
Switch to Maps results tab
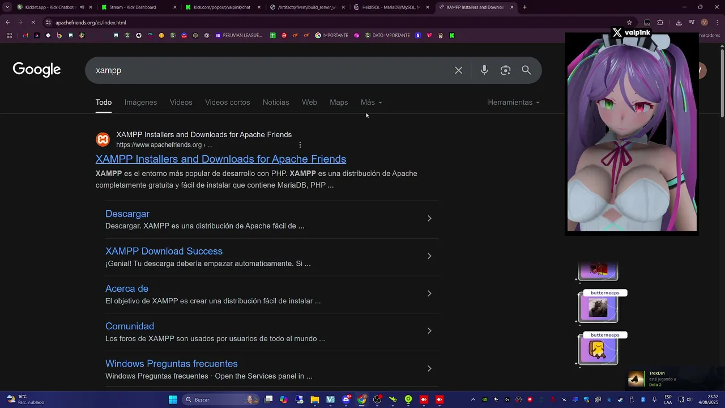point(339,103)
